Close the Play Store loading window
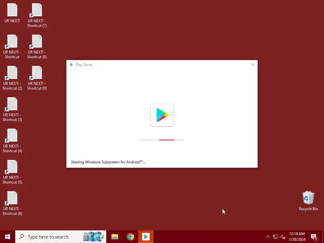The width and height of the screenshot is (324, 243). [x=253, y=65]
